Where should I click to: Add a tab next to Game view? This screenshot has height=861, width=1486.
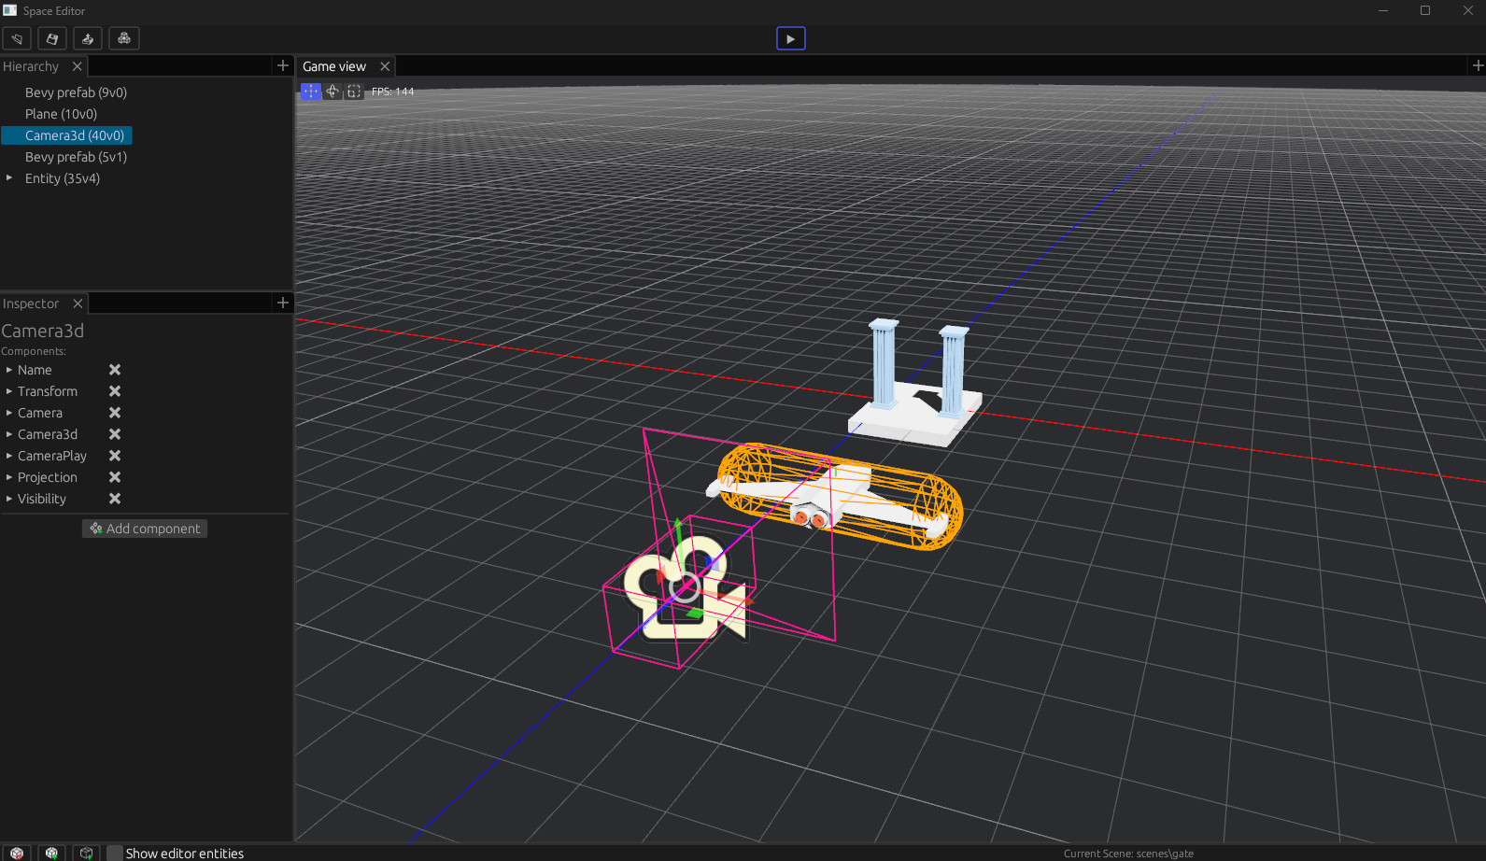point(1478,65)
